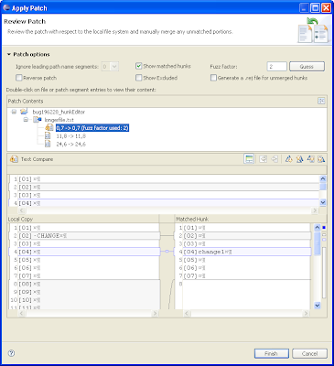The image size is (334, 366).
Task: Go to Next Difference in Text Compare
Action: pos(288,159)
